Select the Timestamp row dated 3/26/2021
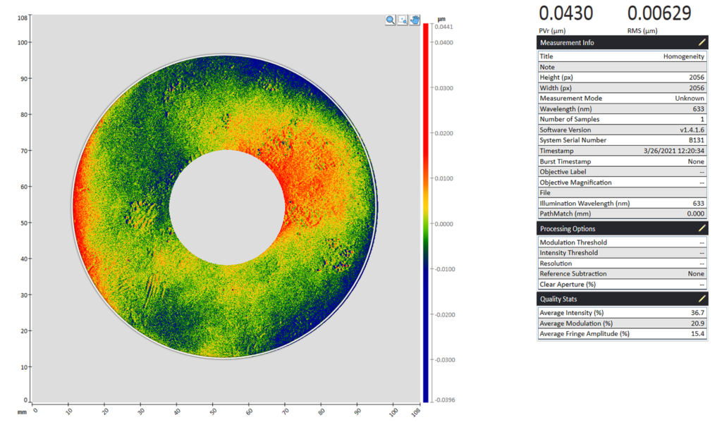Screen dimensions: 722x422 [x=620, y=151]
